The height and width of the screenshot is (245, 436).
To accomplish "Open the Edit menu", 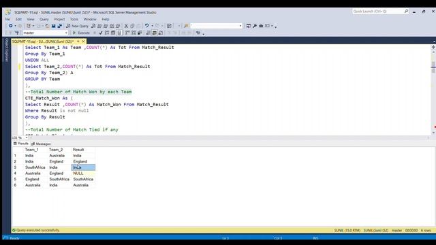I will click(18, 19).
